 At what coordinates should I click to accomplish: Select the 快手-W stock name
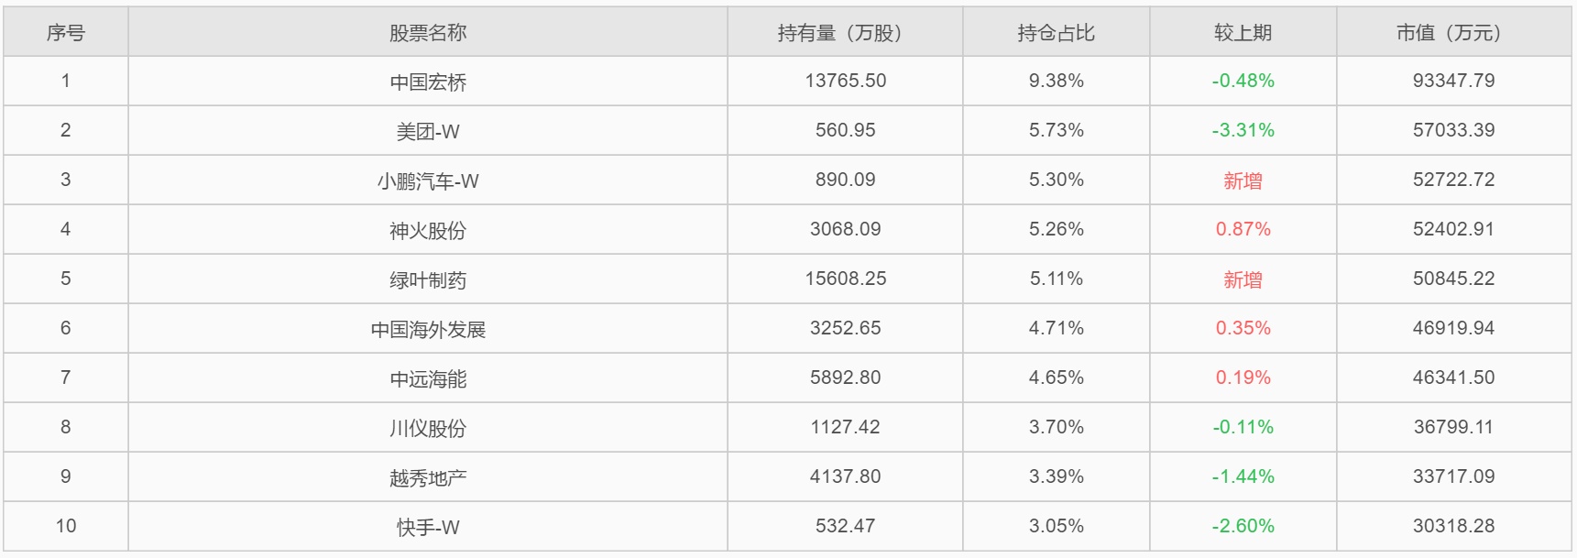(x=428, y=528)
